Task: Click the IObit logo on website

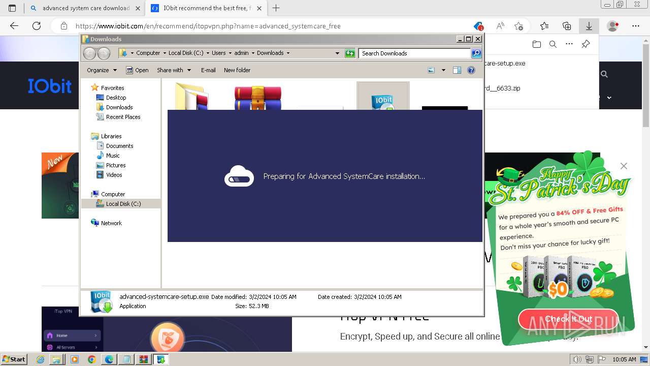Action: 50,86
